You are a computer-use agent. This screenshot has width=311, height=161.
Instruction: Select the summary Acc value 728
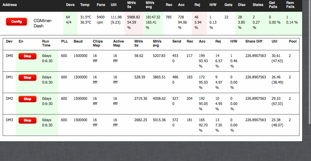181,17
